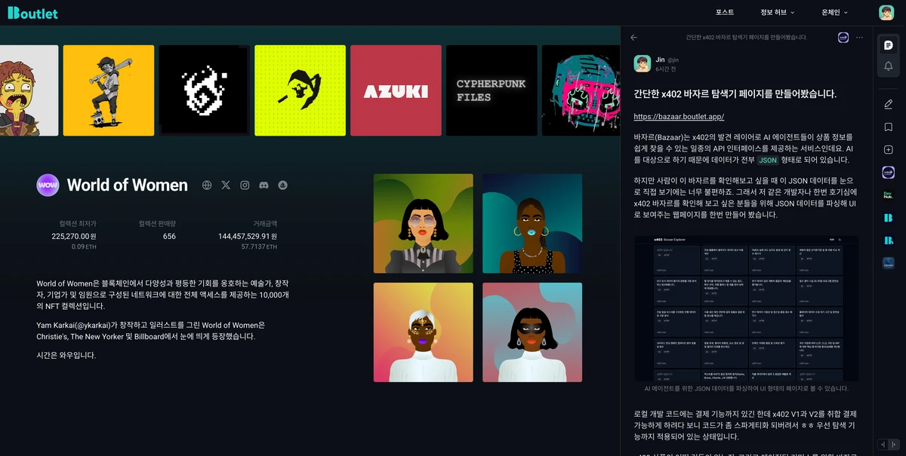This screenshot has height=456, width=906.
Task: Open the purple community icon in sidebar
Action: coord(889,173)
